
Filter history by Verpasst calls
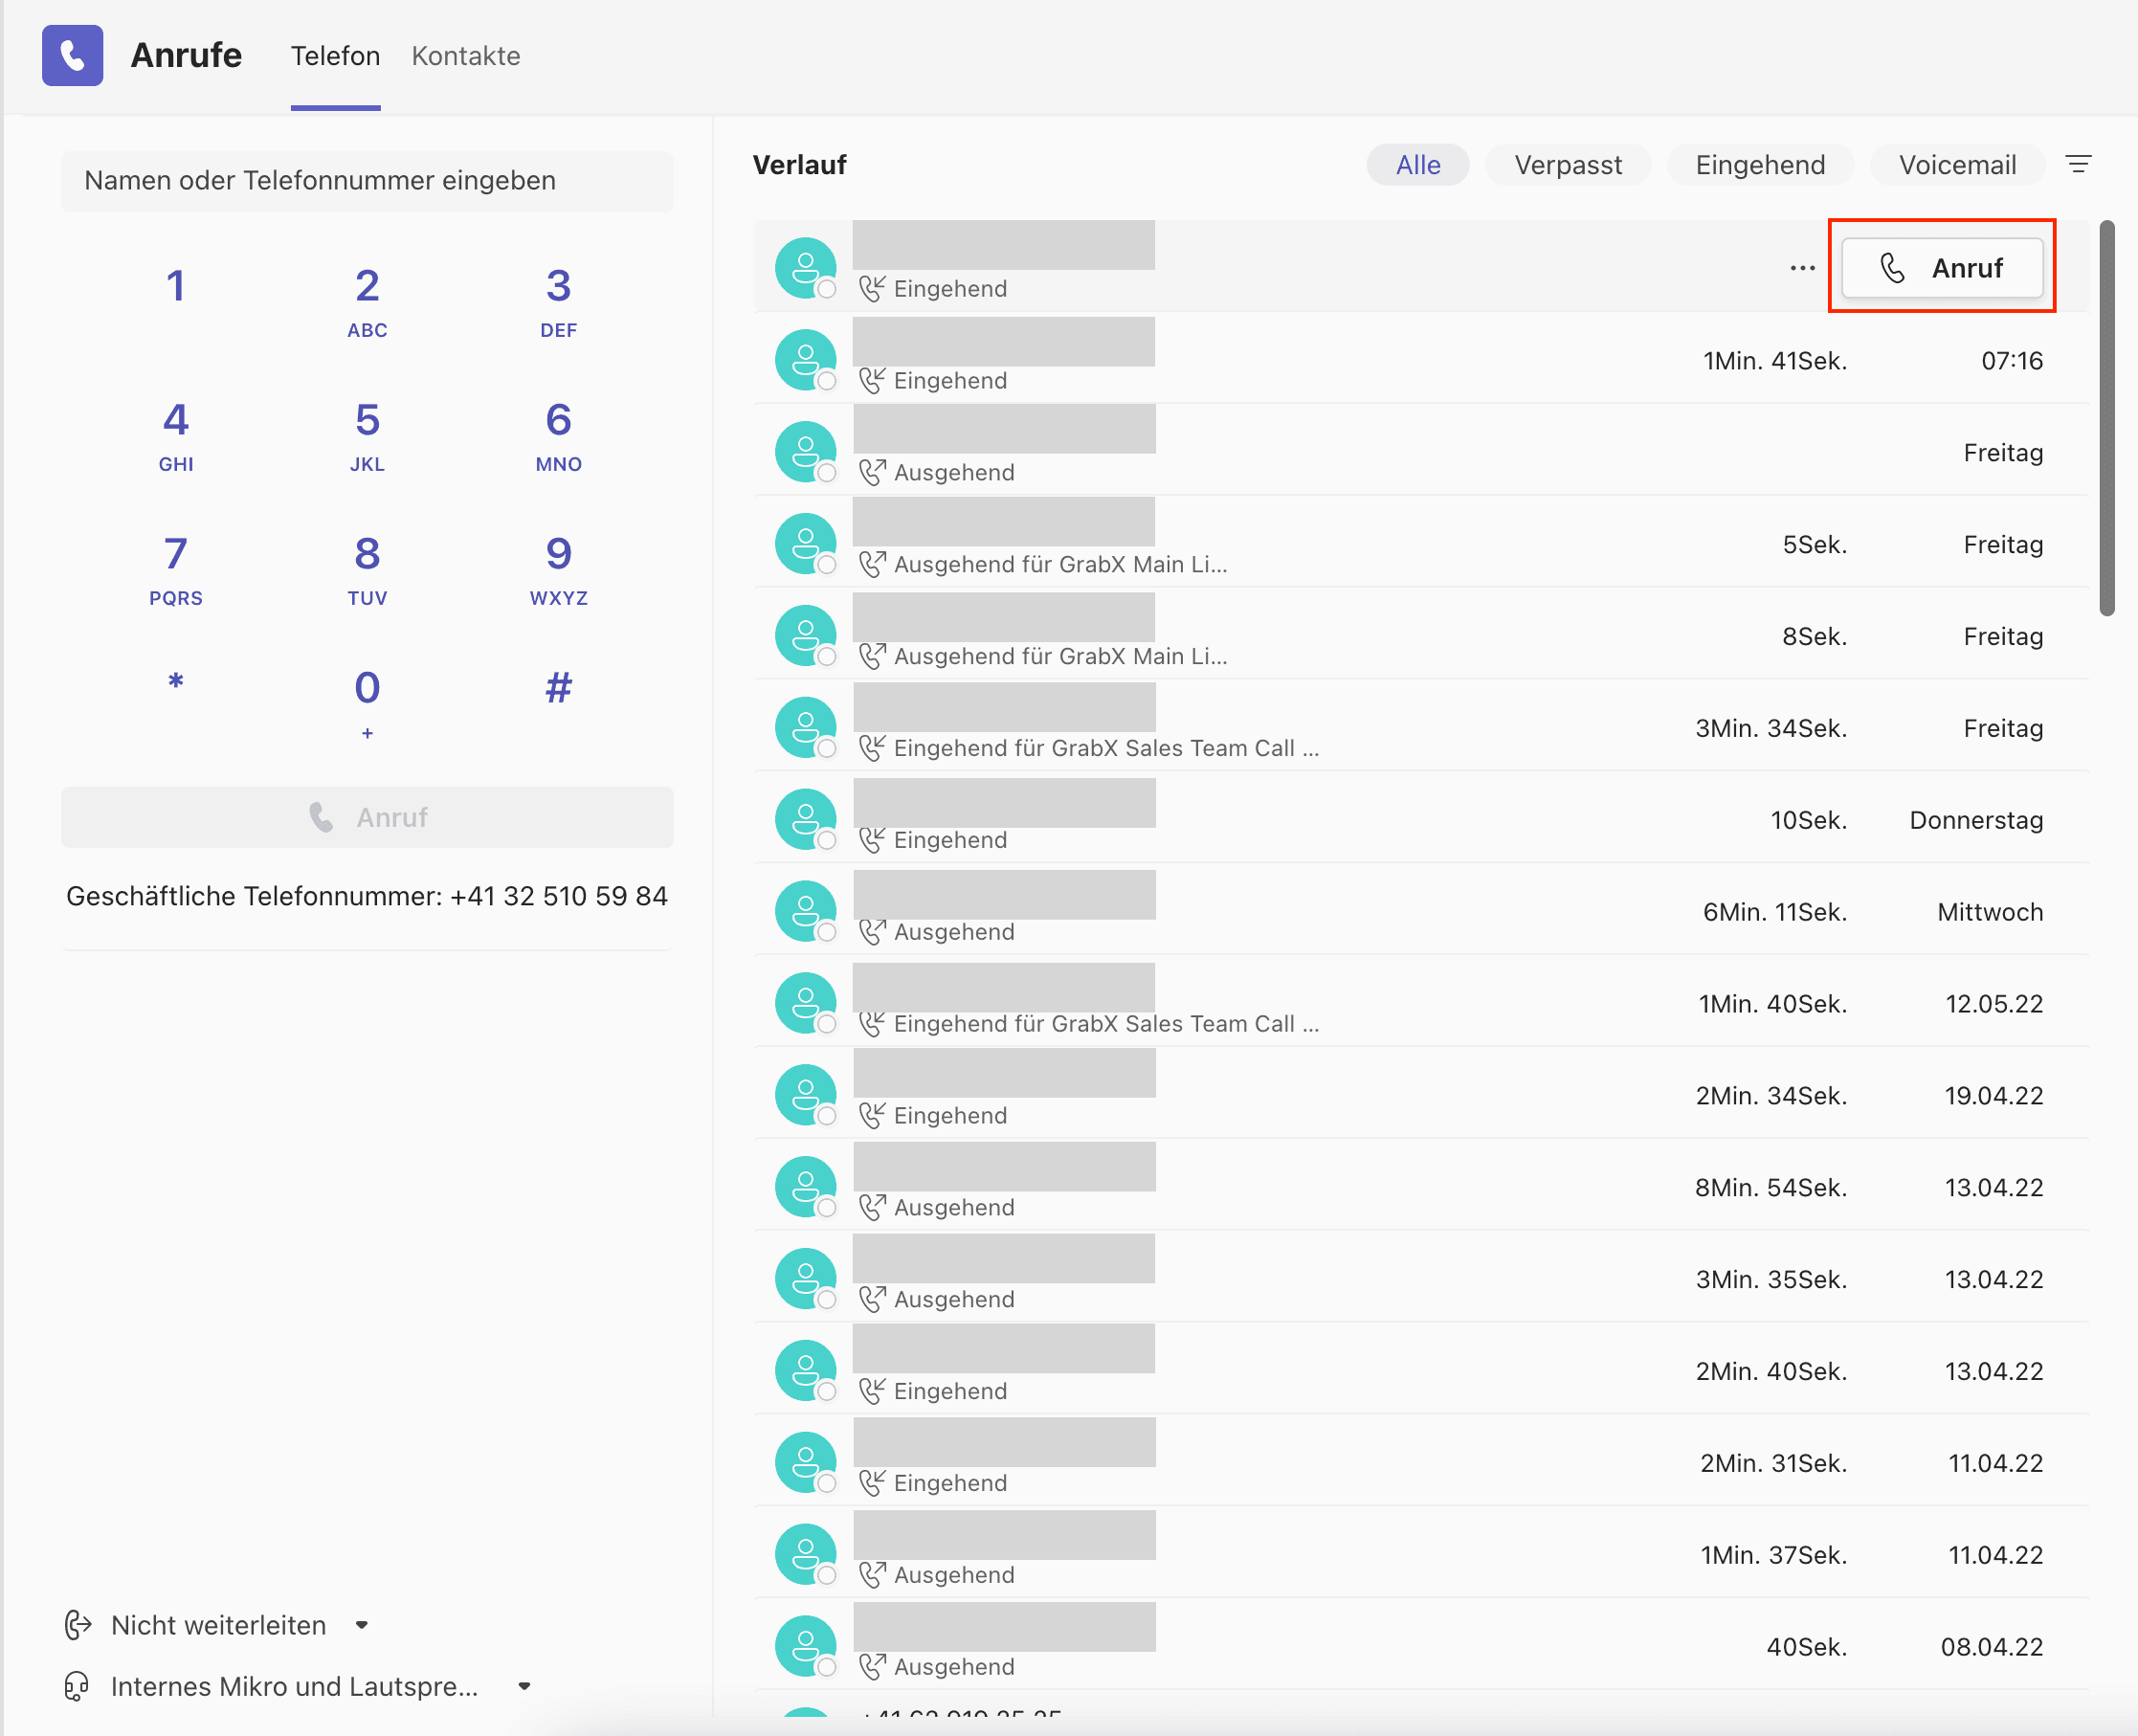coord(1567,165)
